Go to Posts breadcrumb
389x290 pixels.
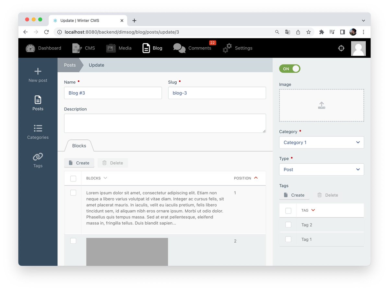click(x=70, y=65)
